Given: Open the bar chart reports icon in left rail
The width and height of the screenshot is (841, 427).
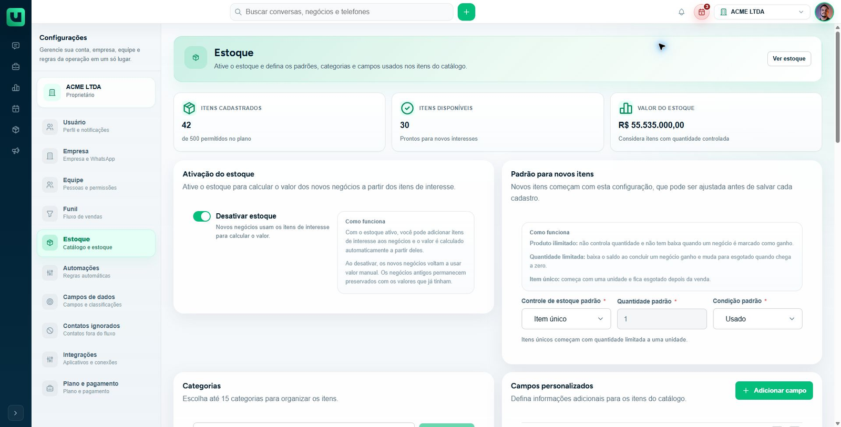Looking at the screenshot, I should pos(16,88).
